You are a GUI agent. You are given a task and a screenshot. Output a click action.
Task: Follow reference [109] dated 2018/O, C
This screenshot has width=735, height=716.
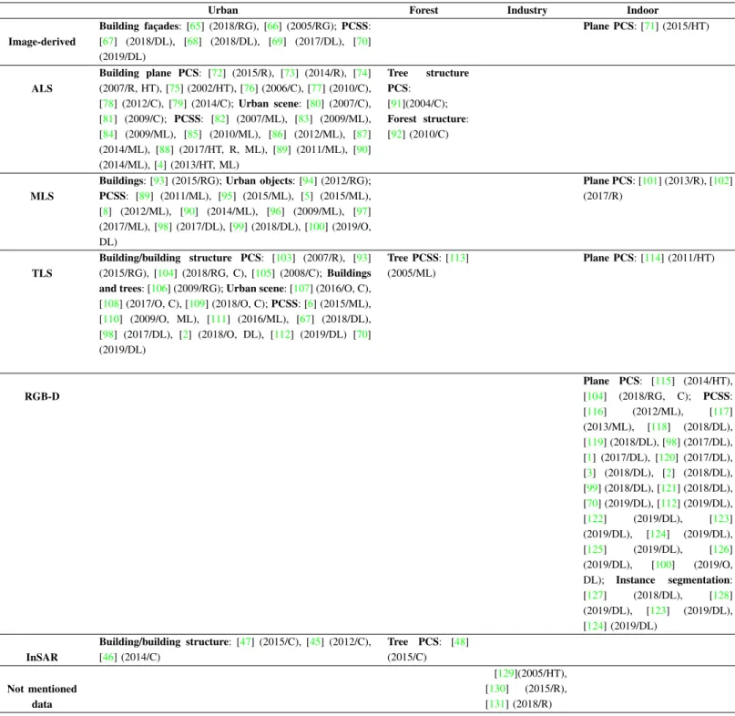197,304
